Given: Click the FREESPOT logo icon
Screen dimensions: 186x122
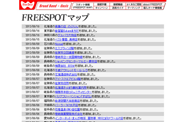Looking at the screenshot, I should 28,5.
